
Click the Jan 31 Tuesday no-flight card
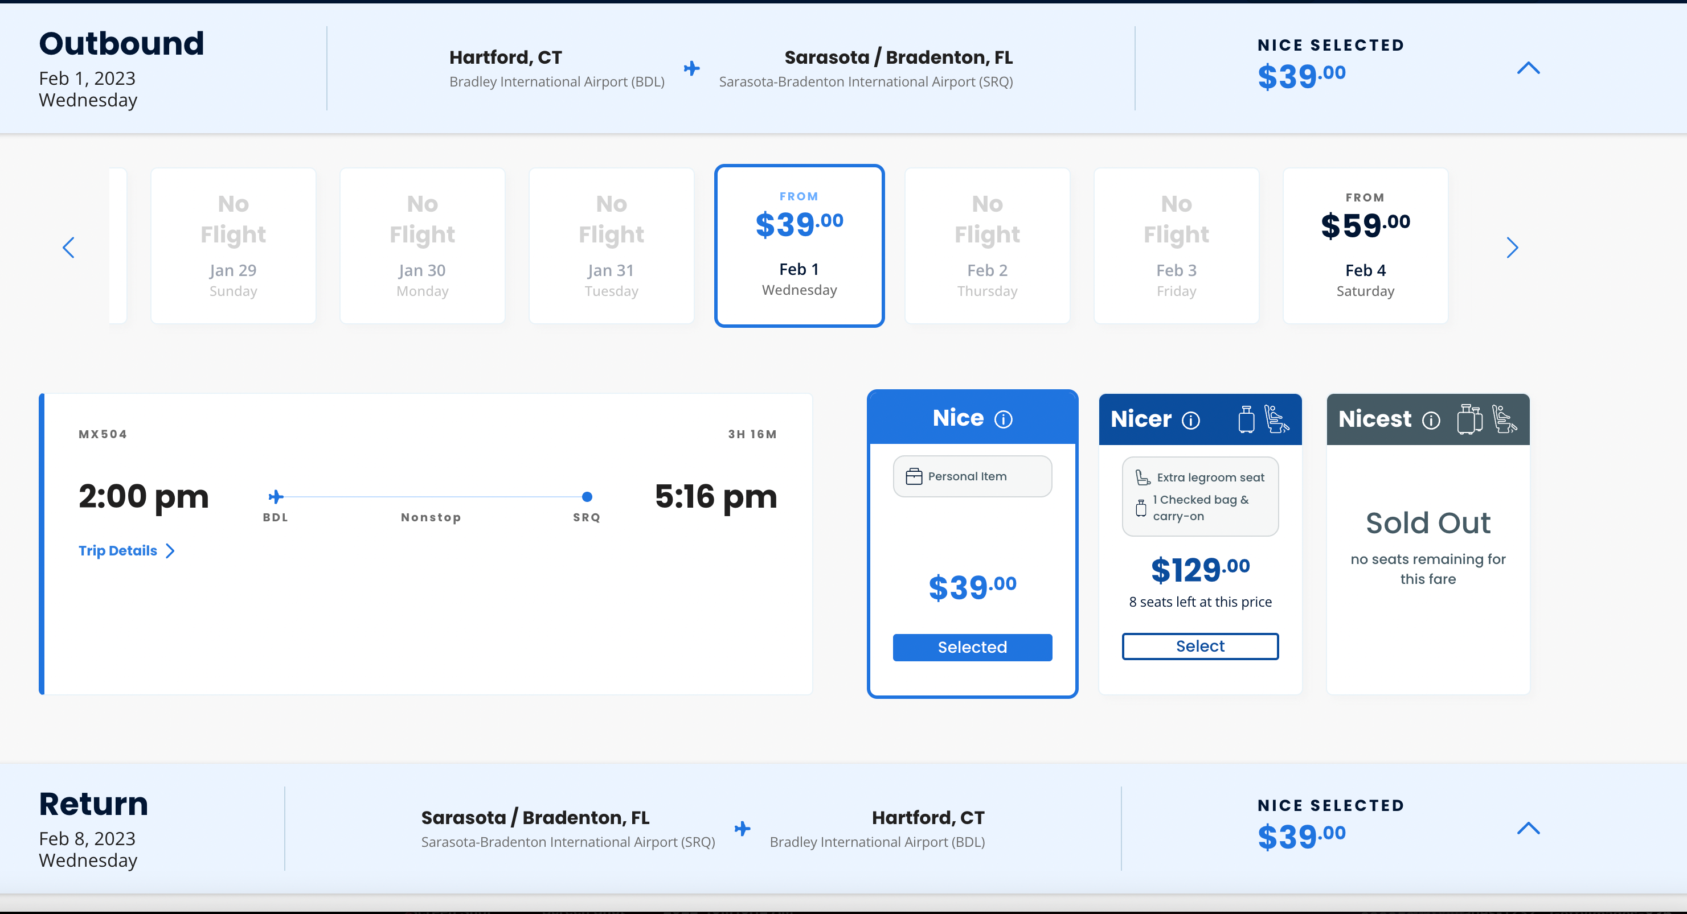[611, 245]
